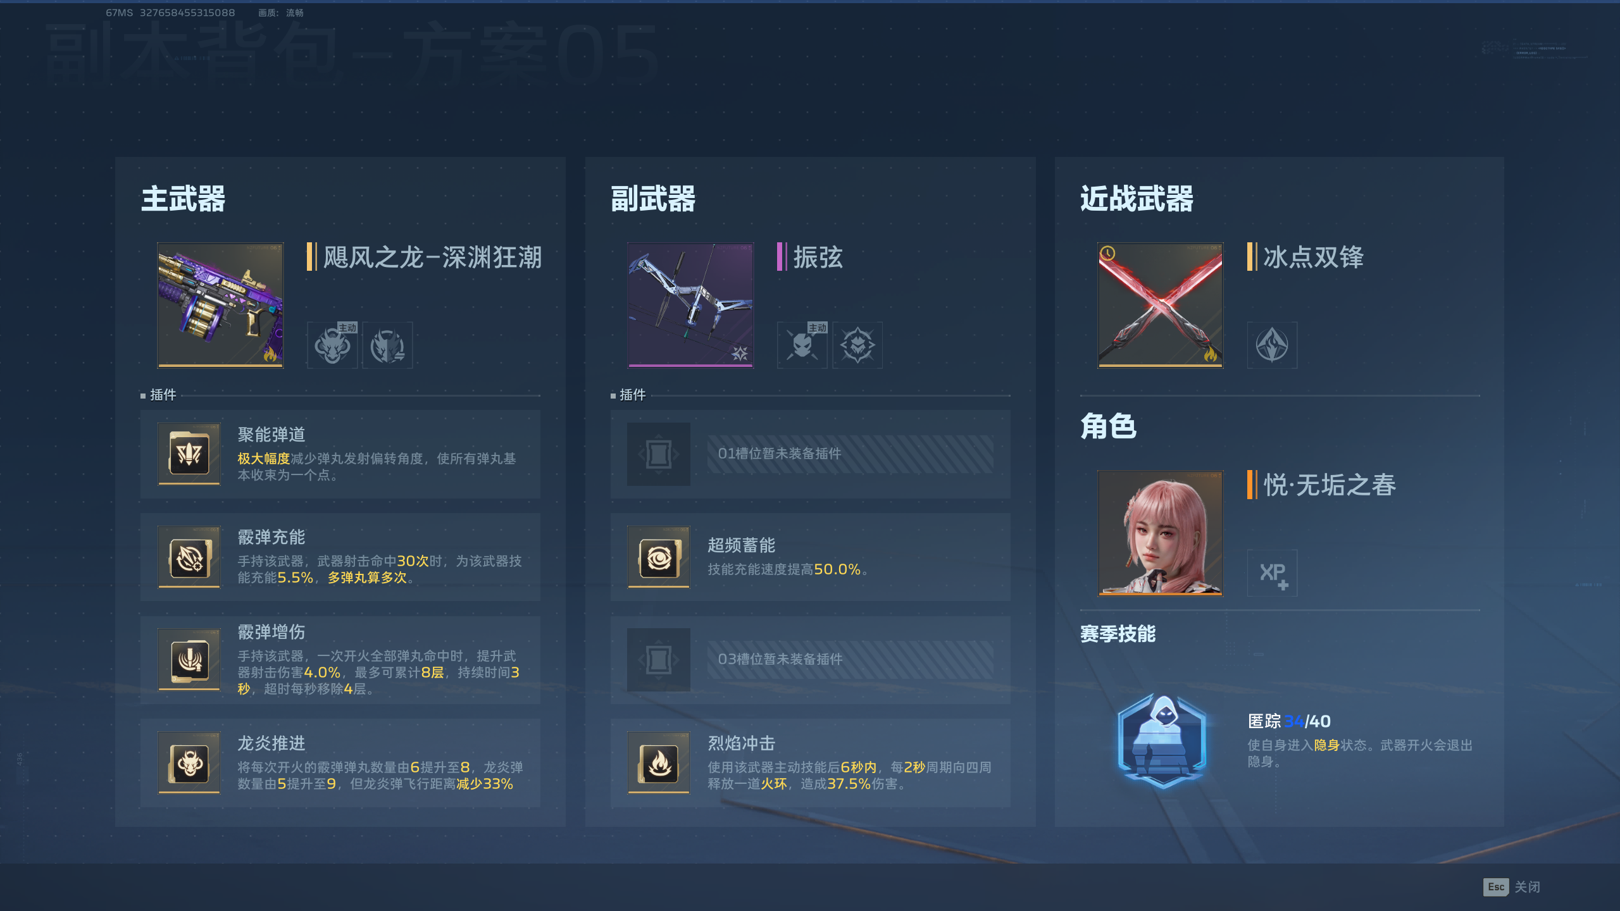Open the 霰弹增伤 plugin icon
This screenshot has width=1620, height=911.
(x=189, y=660)
